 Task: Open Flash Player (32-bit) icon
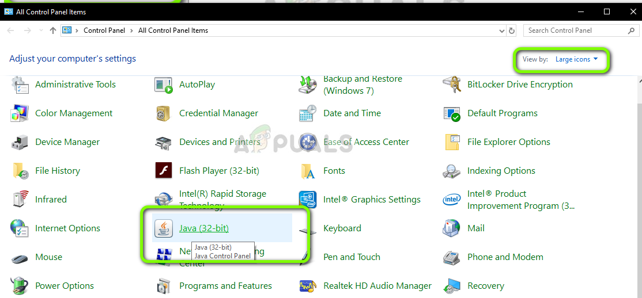(164, 171)
